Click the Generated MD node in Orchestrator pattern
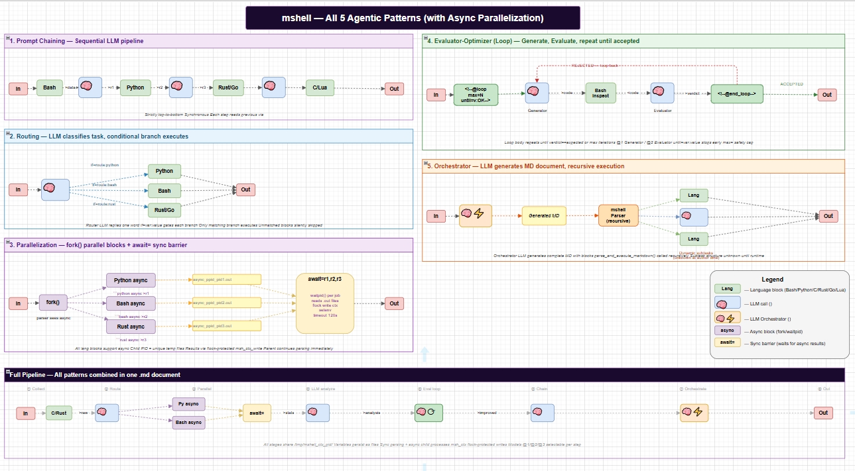855x471 pixels. coord(543,215)
